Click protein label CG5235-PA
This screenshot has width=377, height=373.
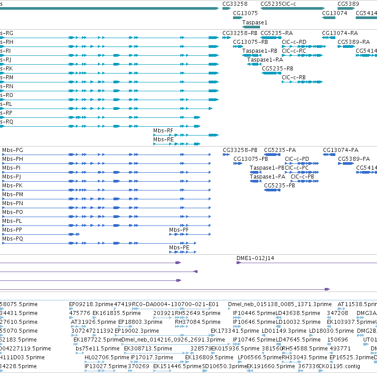(280, 150)
